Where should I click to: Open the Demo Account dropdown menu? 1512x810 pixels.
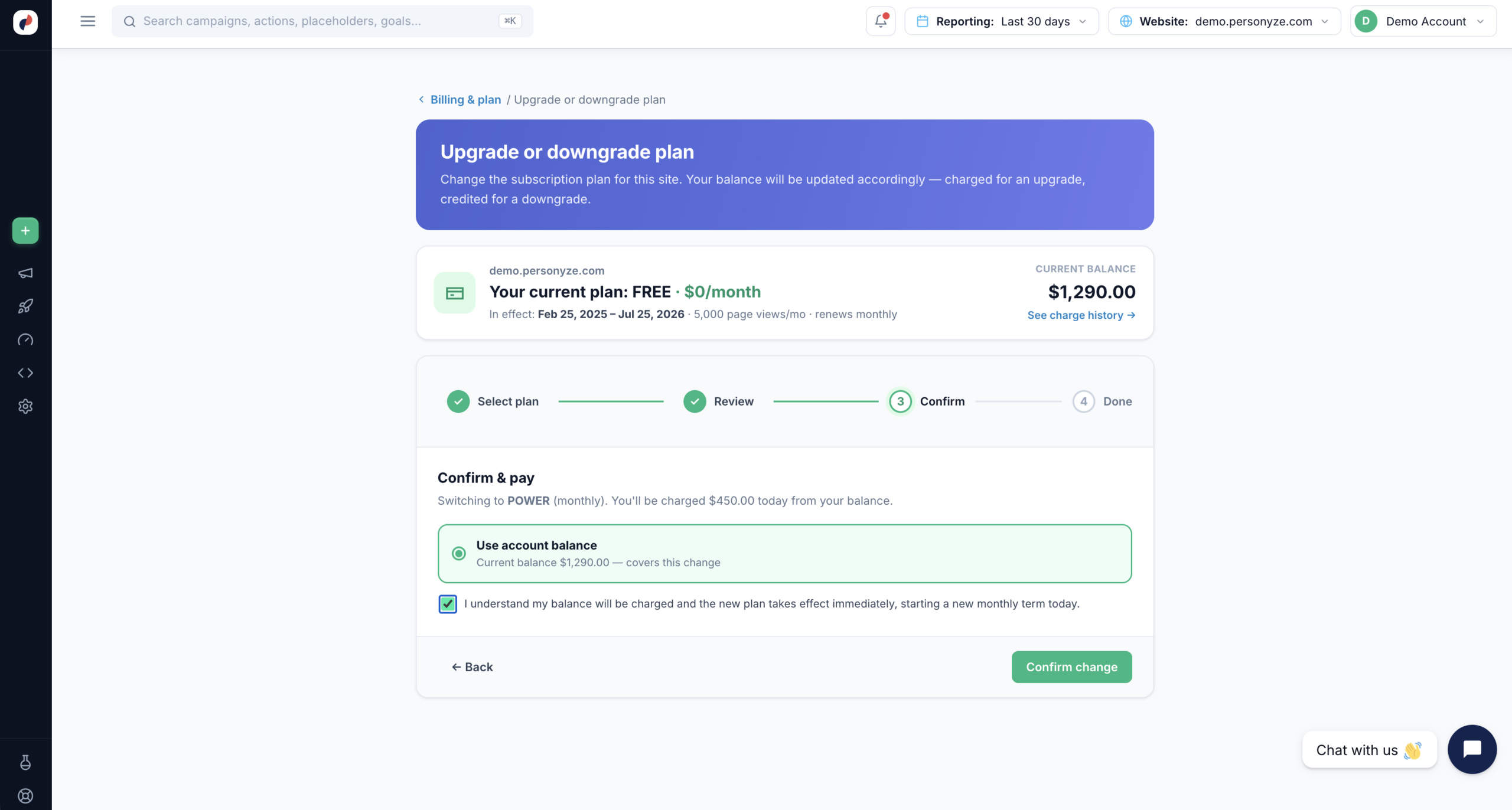click(x=1423, y=21)
